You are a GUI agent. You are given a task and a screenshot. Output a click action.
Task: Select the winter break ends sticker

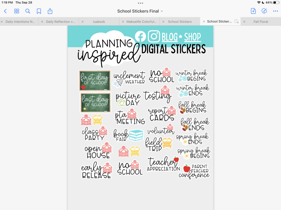(x=193, y=91)
